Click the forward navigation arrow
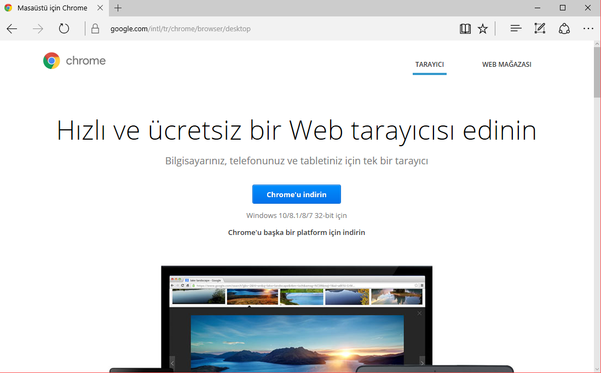Image resolution: width=601 pixels, height=373 pixels. [x=38, y=28]
